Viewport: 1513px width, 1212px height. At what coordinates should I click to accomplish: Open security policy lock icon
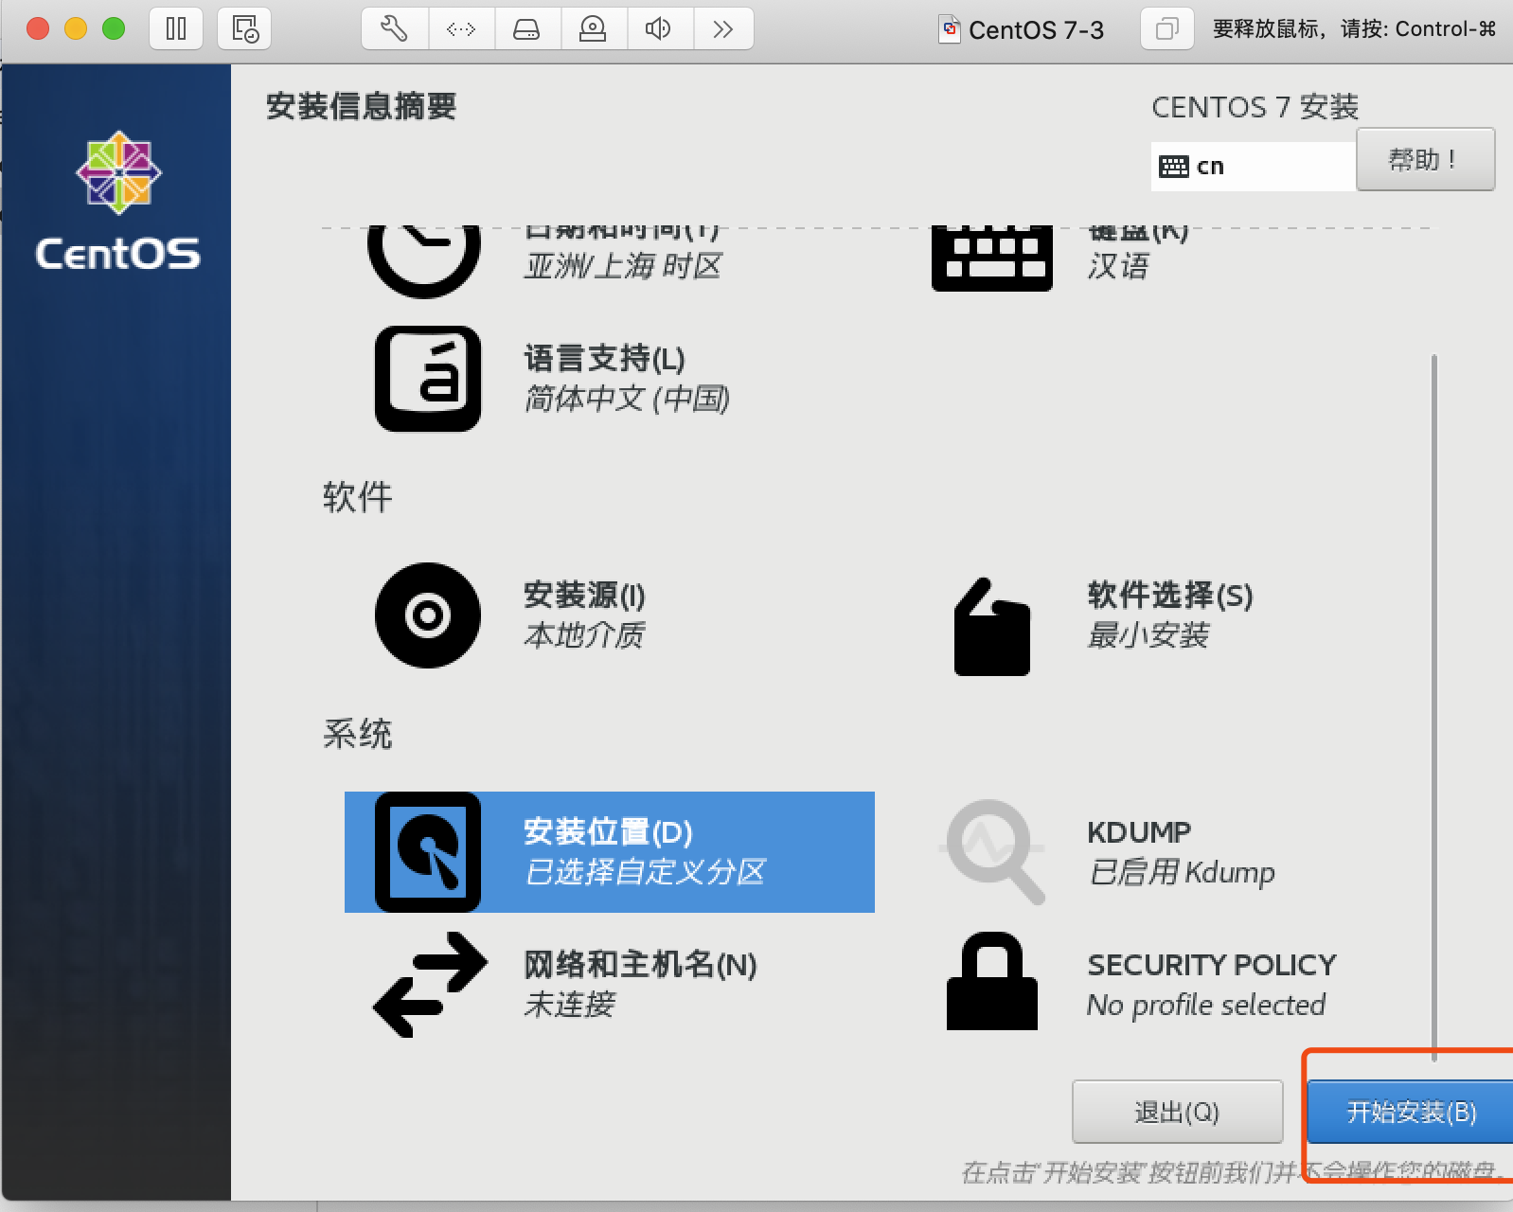992,981
